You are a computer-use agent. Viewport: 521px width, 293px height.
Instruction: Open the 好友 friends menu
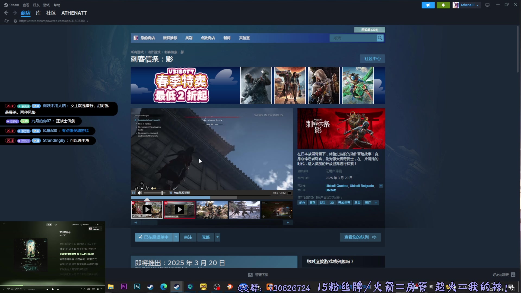[x=36, y=5]
